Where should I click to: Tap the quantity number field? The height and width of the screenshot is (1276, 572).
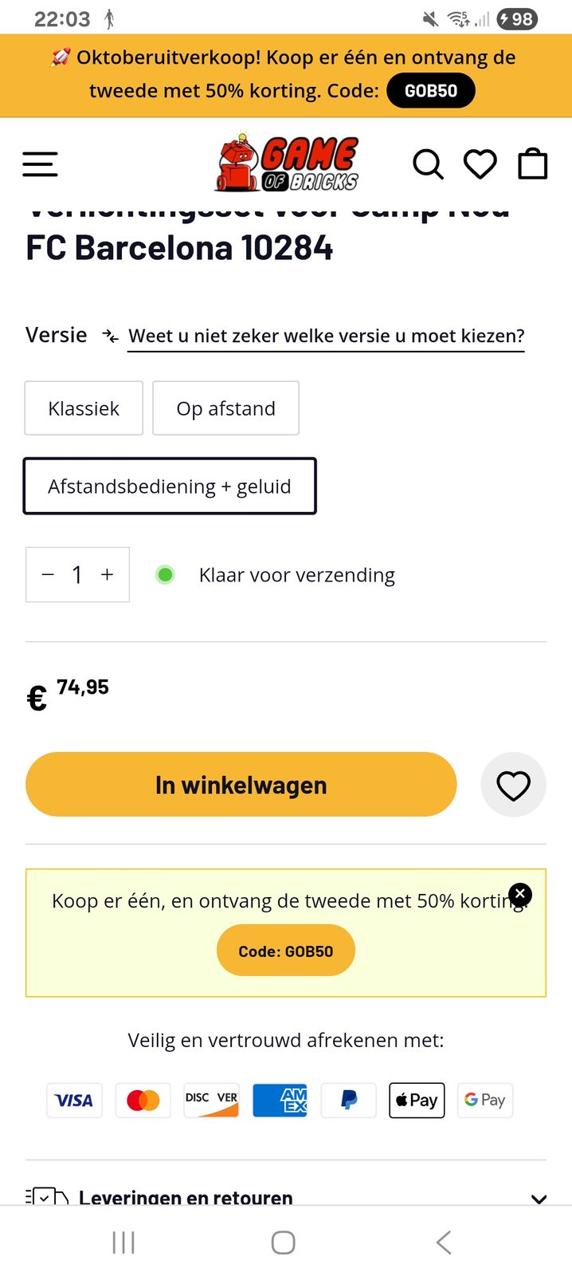click(77, 575)
